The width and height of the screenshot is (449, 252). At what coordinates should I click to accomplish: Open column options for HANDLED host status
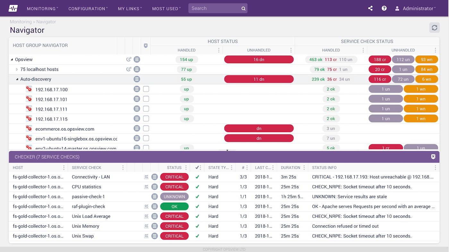[x=219, y=50]
